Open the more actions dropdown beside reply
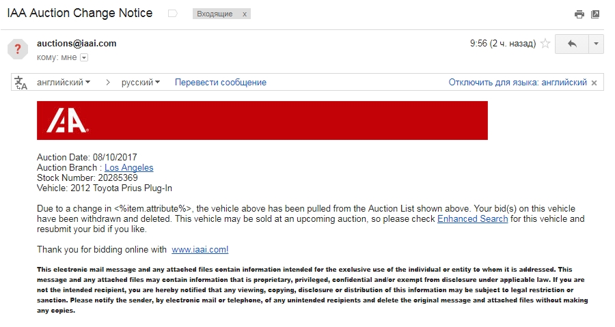Image resolution: width=615 pixels, height=327 pixels. coord(596,44)
